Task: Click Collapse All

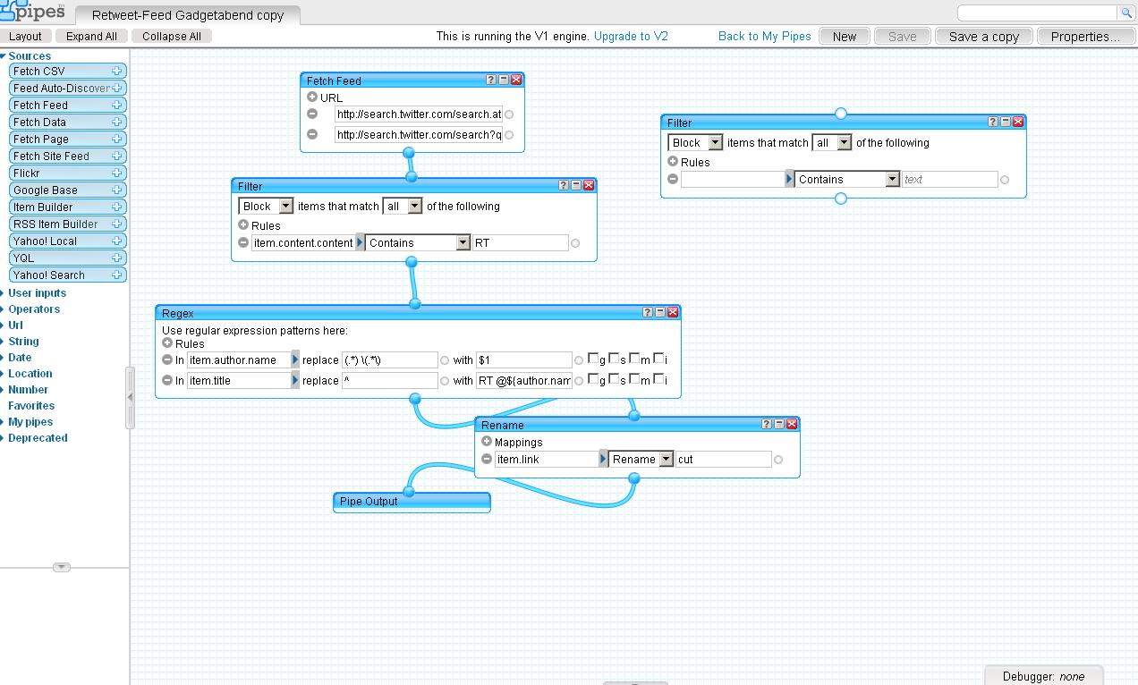Action: [x=171, y=36]
